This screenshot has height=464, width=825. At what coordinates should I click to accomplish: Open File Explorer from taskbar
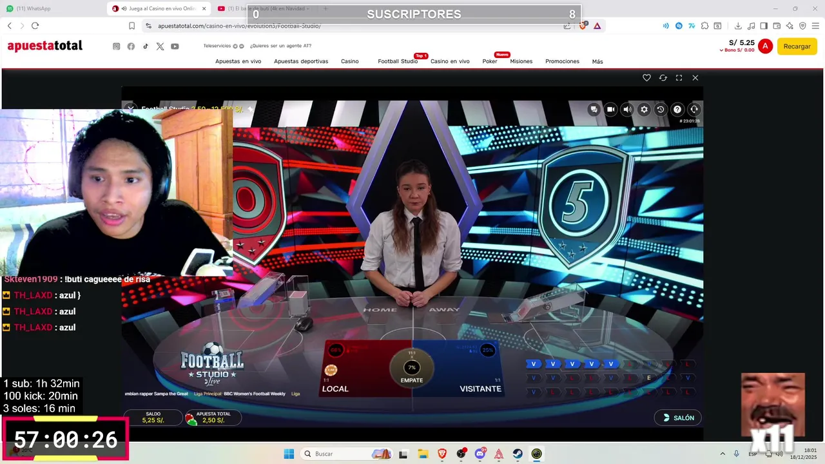click(423, 454)
